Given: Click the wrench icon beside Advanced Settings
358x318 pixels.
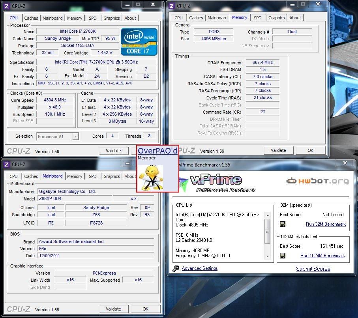Looking at the screenshot, I should coord(176,268).
